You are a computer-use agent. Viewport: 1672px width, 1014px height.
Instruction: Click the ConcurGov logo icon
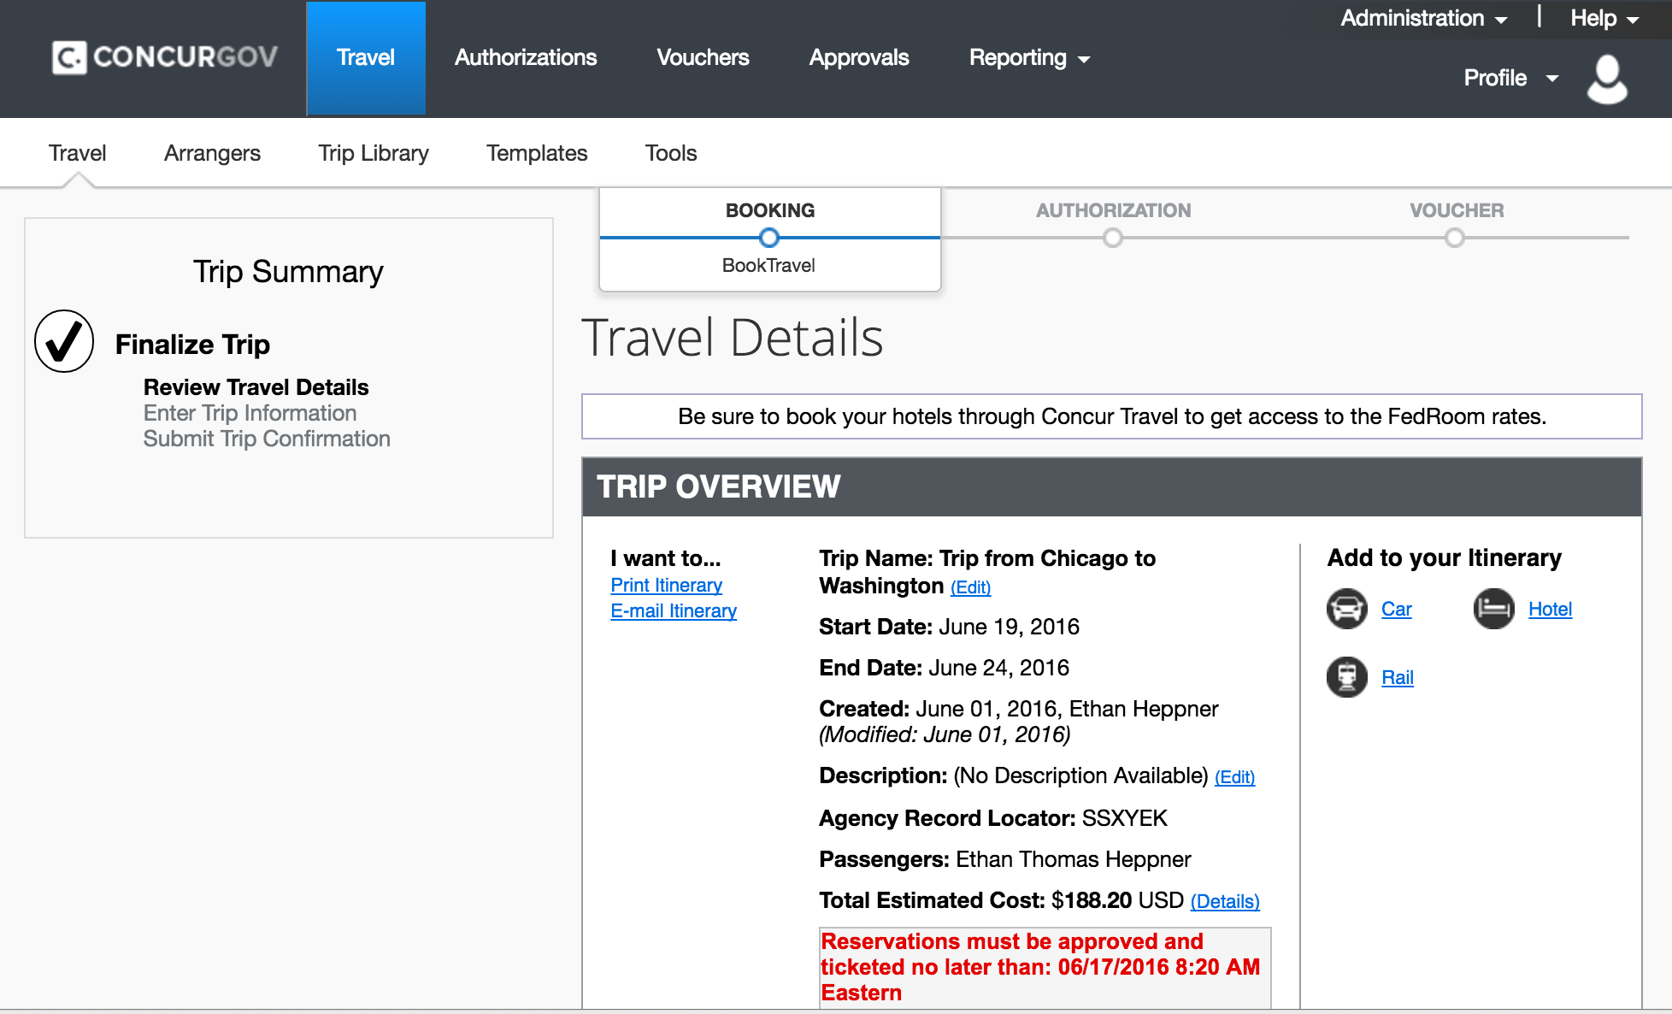point(69,57)
